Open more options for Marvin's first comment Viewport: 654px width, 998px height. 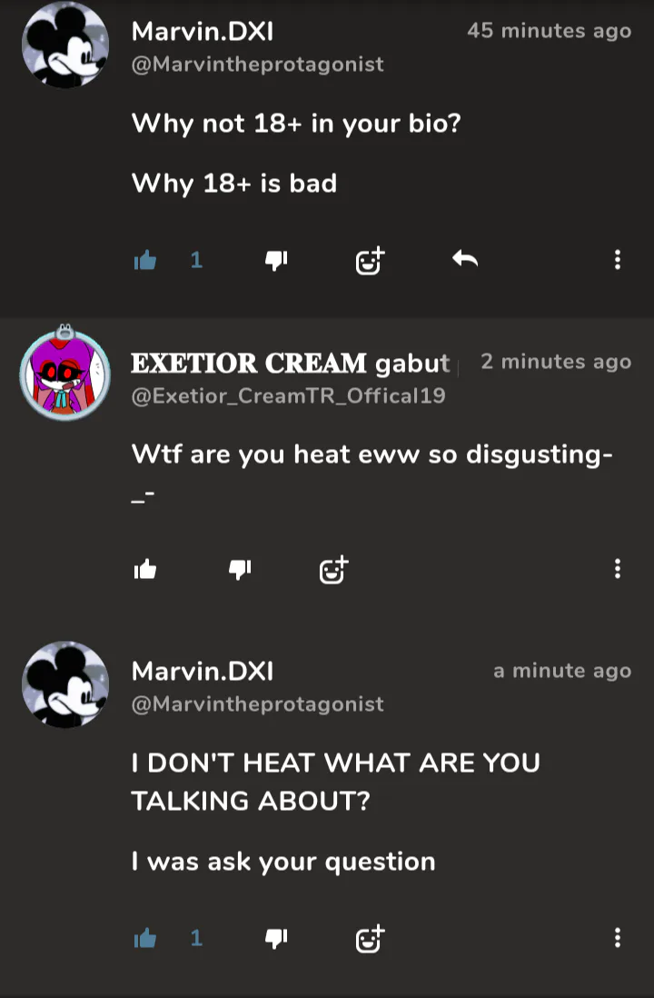click(617, 260)
